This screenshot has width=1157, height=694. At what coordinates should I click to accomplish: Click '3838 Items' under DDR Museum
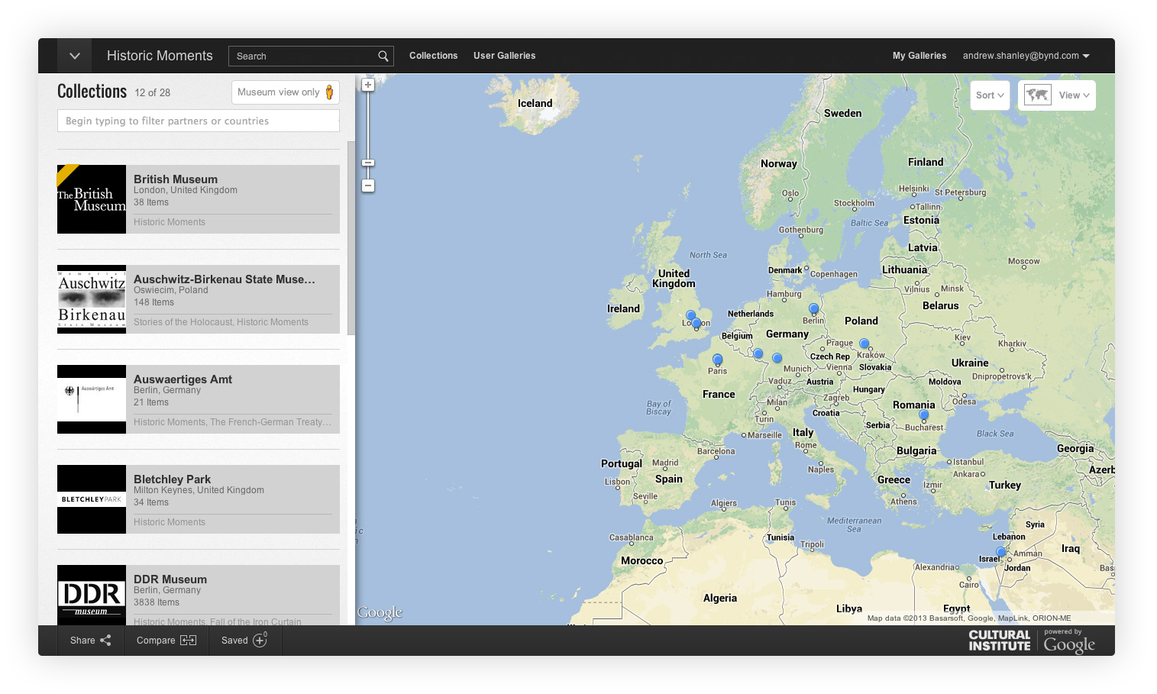coord(157,602)
